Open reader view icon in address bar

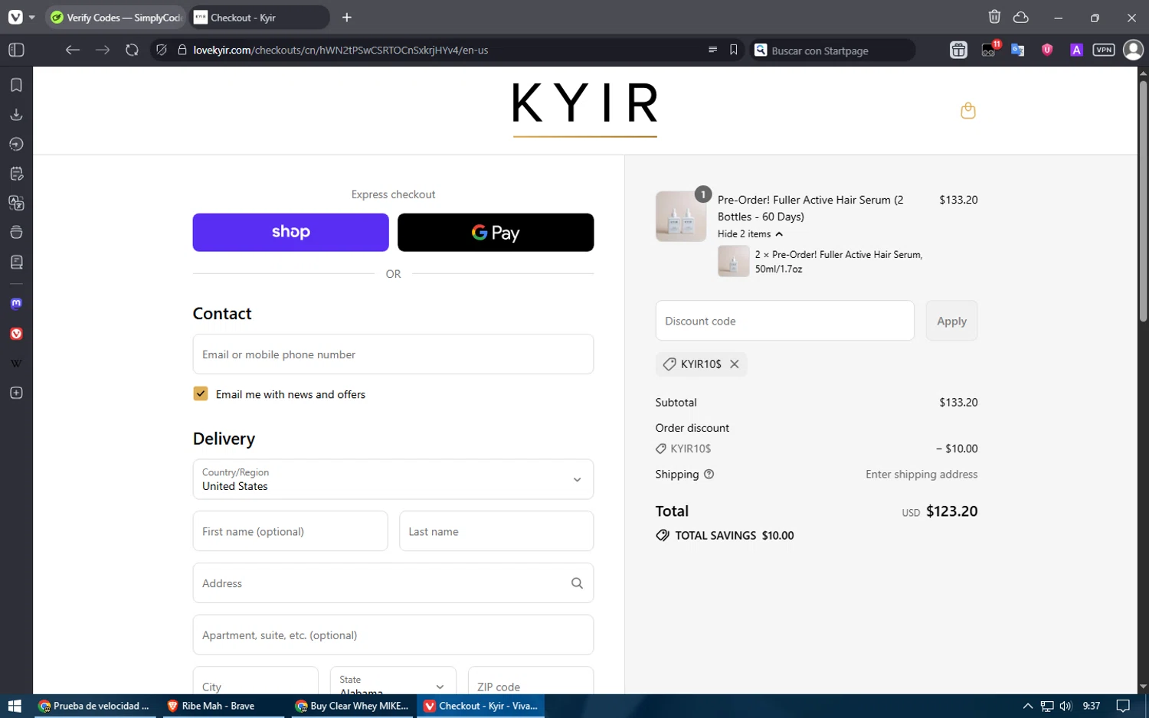[712, 50]
